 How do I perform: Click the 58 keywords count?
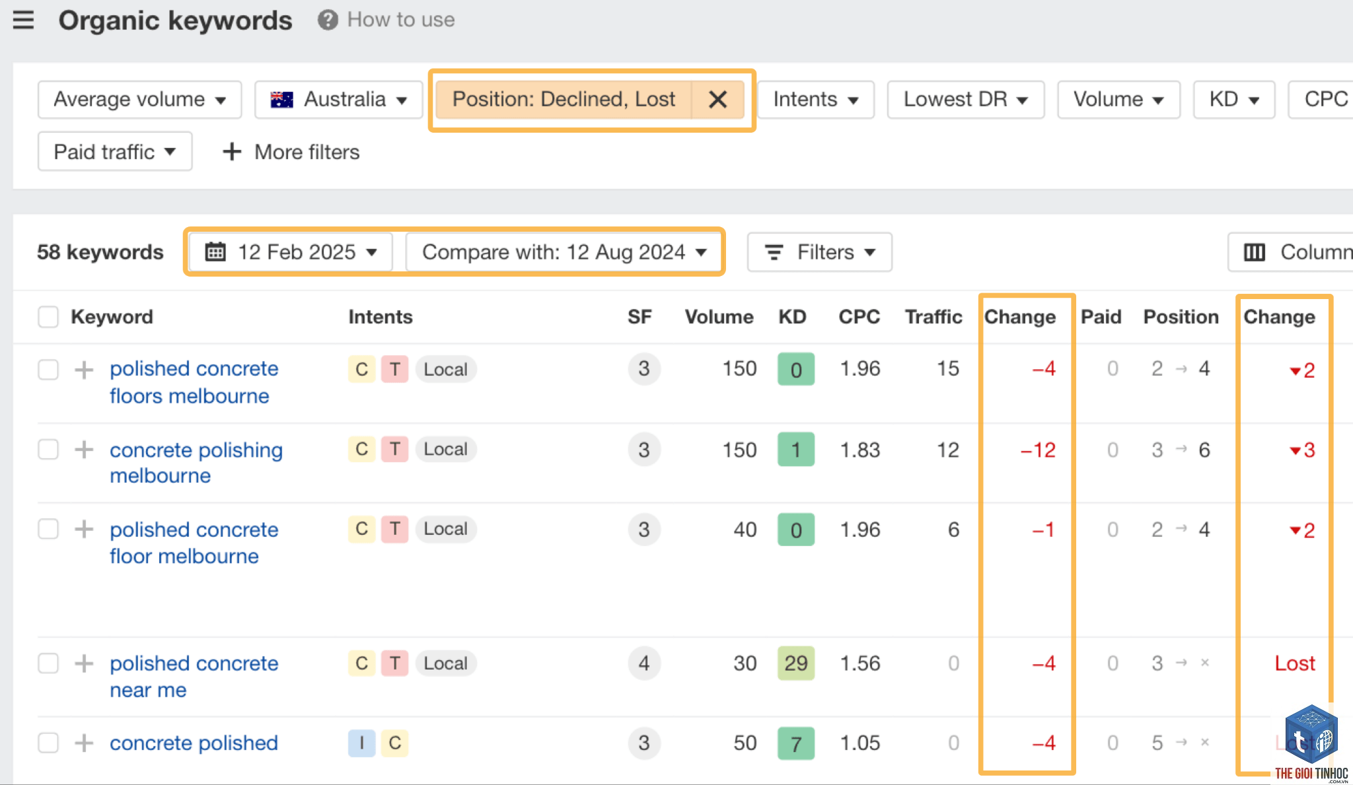coord(100,252)
